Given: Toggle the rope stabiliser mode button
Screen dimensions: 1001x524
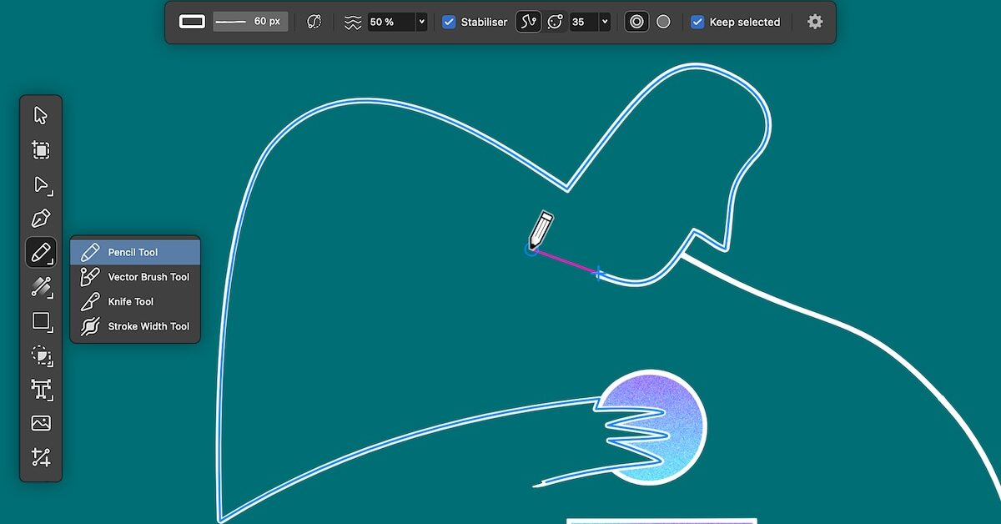Looking at the screenshot, I should [528, 22].
